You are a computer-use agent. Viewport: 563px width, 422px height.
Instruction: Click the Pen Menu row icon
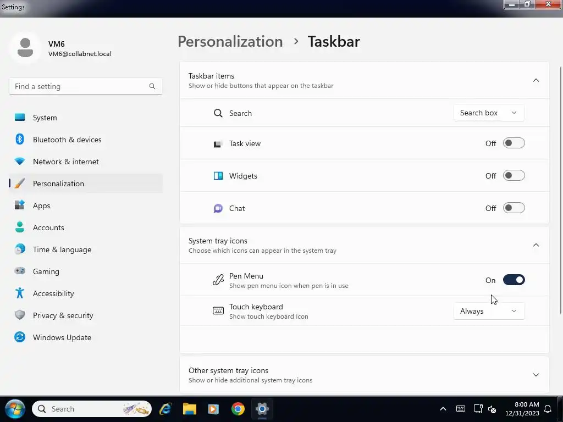point(218,280)
